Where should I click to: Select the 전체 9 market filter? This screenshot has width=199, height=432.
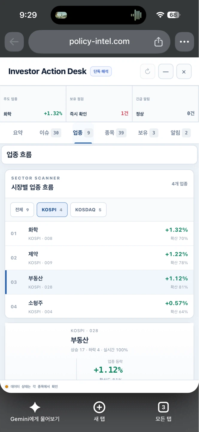coord(22,210)
